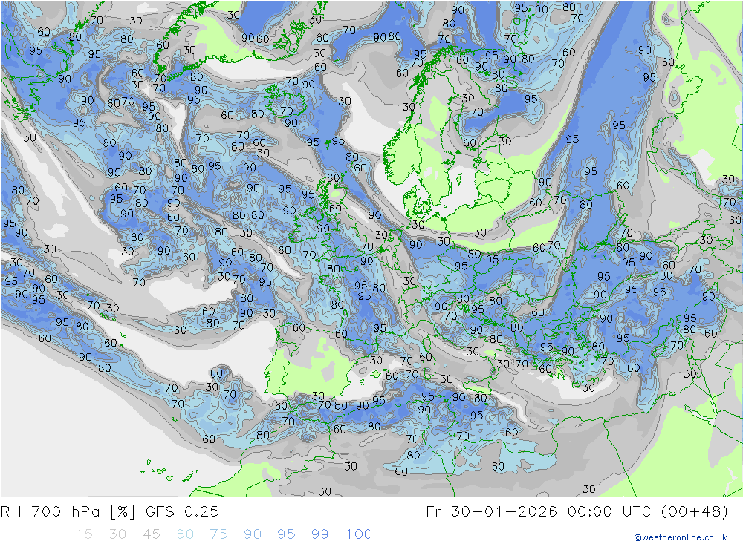Select the 100 value in the legend
This screenshot has height=544, width=743.
tap(359, 534)
